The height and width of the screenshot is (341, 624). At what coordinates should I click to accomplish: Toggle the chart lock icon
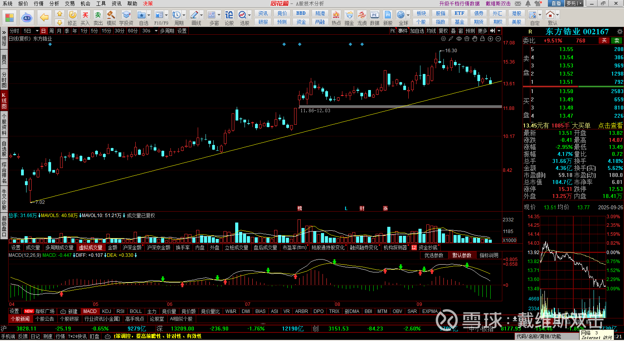[482, 39]
